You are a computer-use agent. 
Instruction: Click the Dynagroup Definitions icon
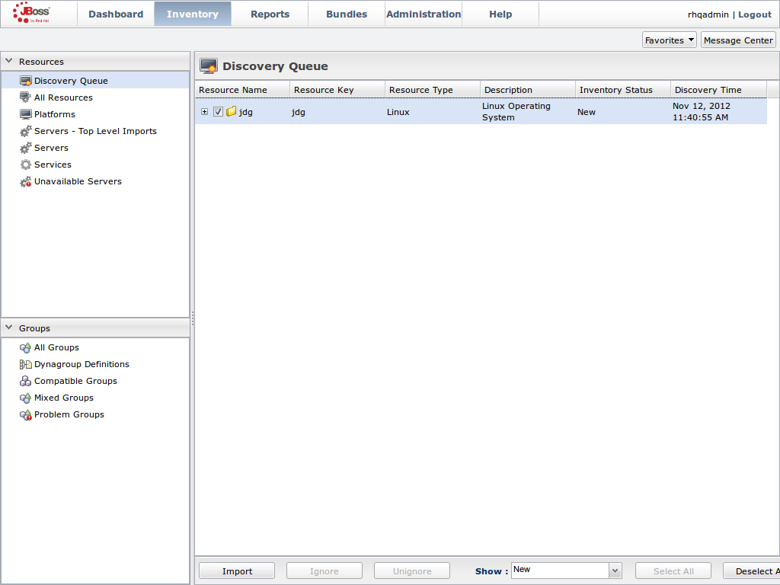click(26, 364)
